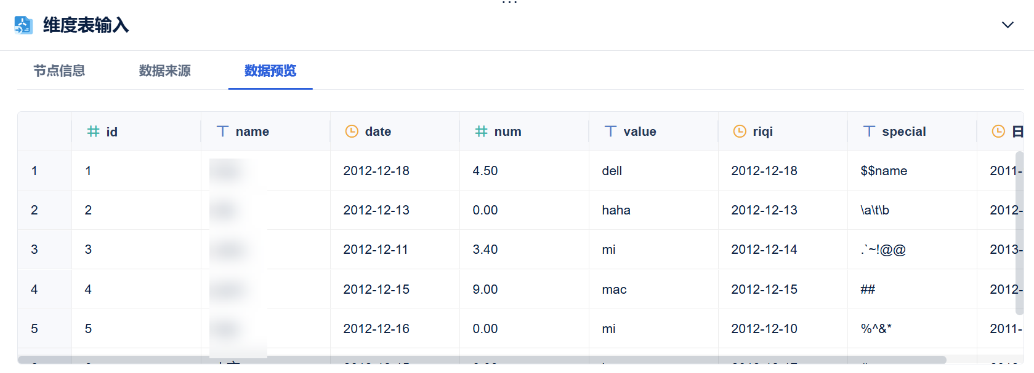The height and width of the screenshot is (373, 1034).
Task: Click the cell with value 'haha'
Action: 616,210
